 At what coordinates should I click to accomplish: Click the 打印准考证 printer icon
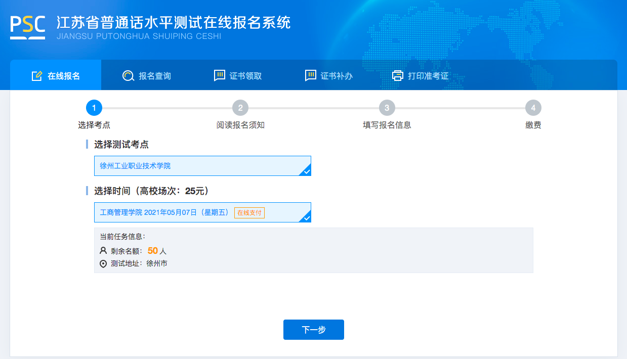(398, 76)
